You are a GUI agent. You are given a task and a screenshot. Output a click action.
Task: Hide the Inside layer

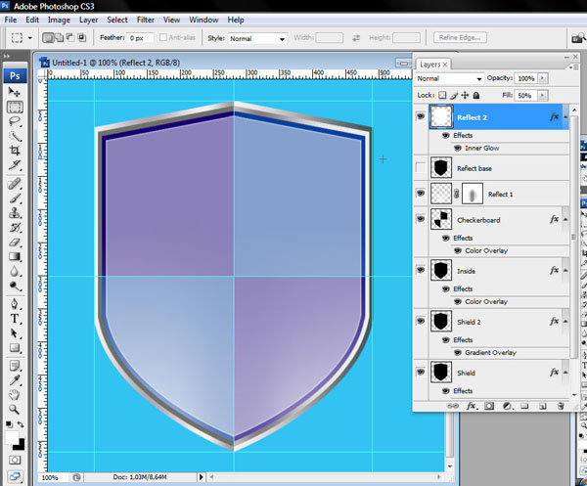pyautogui.click(x=421, y=270)
